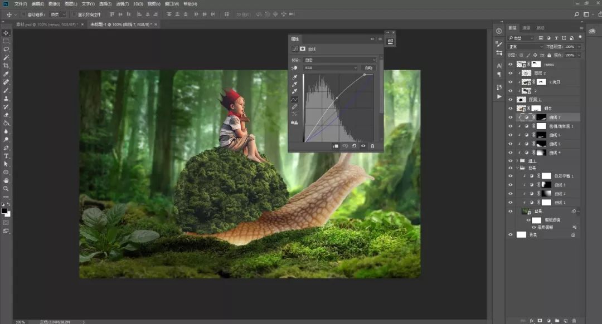The width and height of the screenshot is (602, 324).
Task: Reset curves adjustment with the reset arrow icon
Action: point(354,146)
